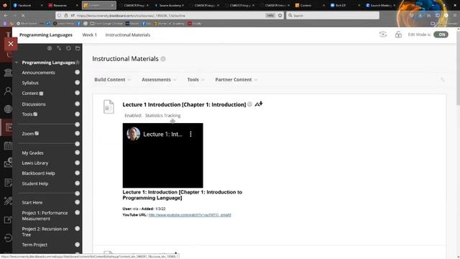Click Institution page icon in left rail
This screenshot has width=460, height=259.
(8, 72)
